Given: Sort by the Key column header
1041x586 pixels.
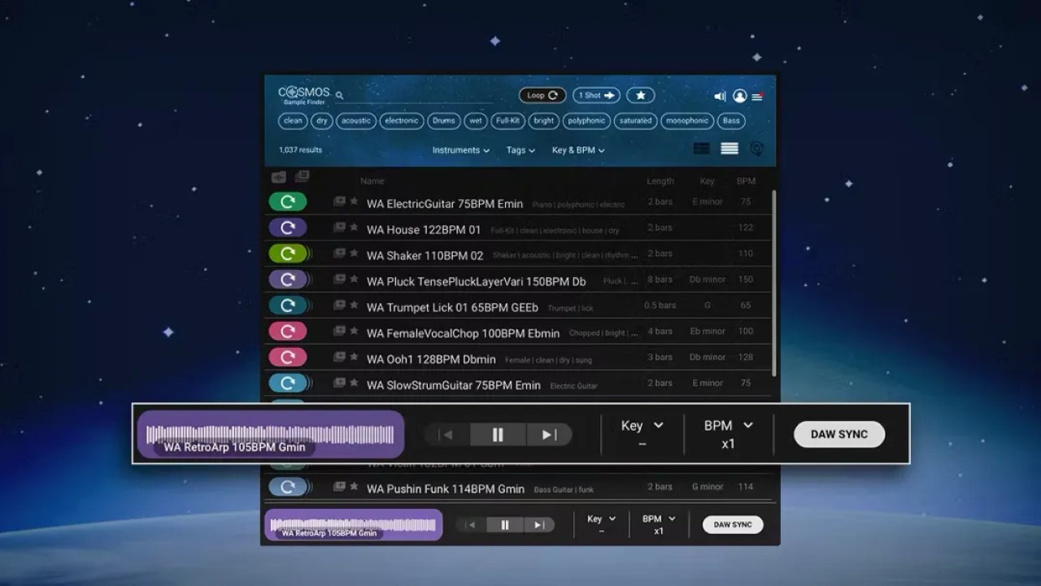Looking at the screenshot, I should pyautogui.click(x=707, y=181).
